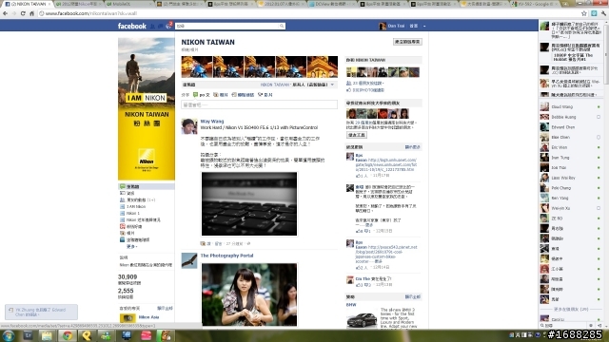
Task: Chat with Ken Yang in sidebar
Action: [570, 199]
